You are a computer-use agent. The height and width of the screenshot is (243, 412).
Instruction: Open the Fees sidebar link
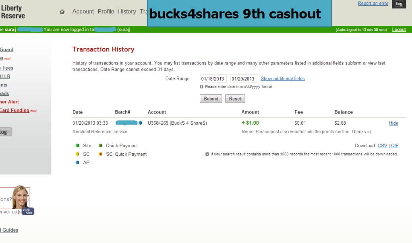coord(6,68)
